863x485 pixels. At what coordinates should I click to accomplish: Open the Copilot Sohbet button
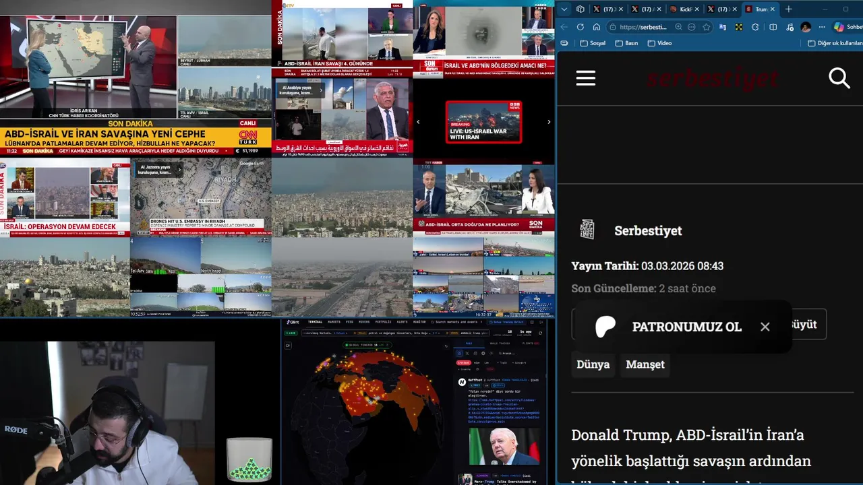click(x=847, y=27)
